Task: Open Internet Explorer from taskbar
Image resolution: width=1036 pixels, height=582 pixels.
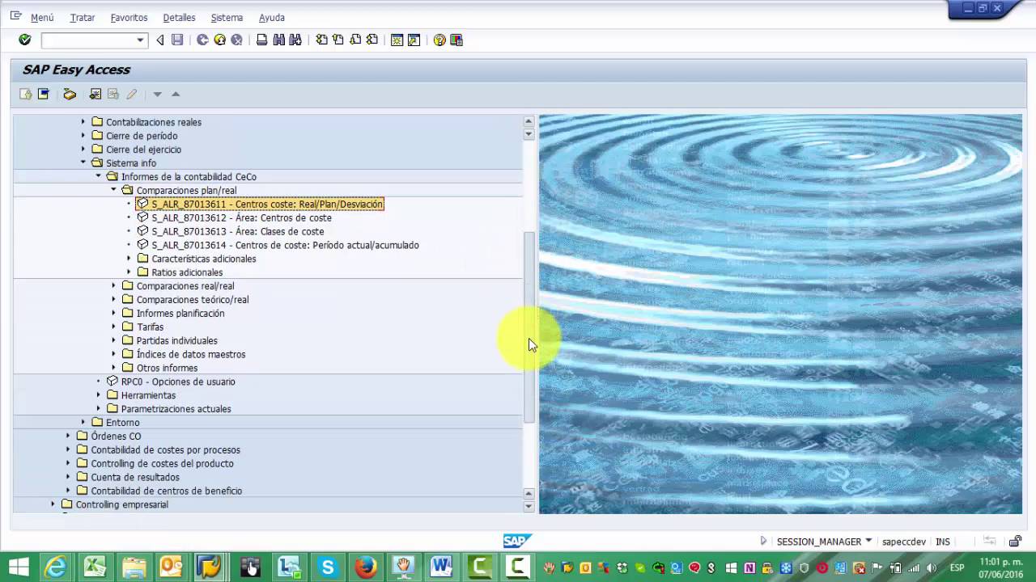Action: 56,567
